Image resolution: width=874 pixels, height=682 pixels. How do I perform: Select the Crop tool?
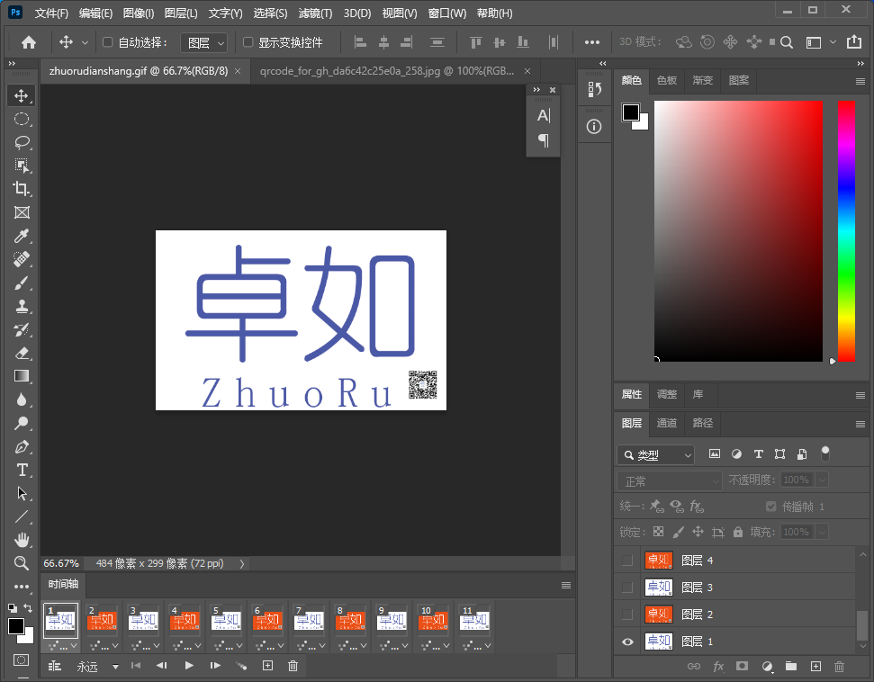(22, 189)
